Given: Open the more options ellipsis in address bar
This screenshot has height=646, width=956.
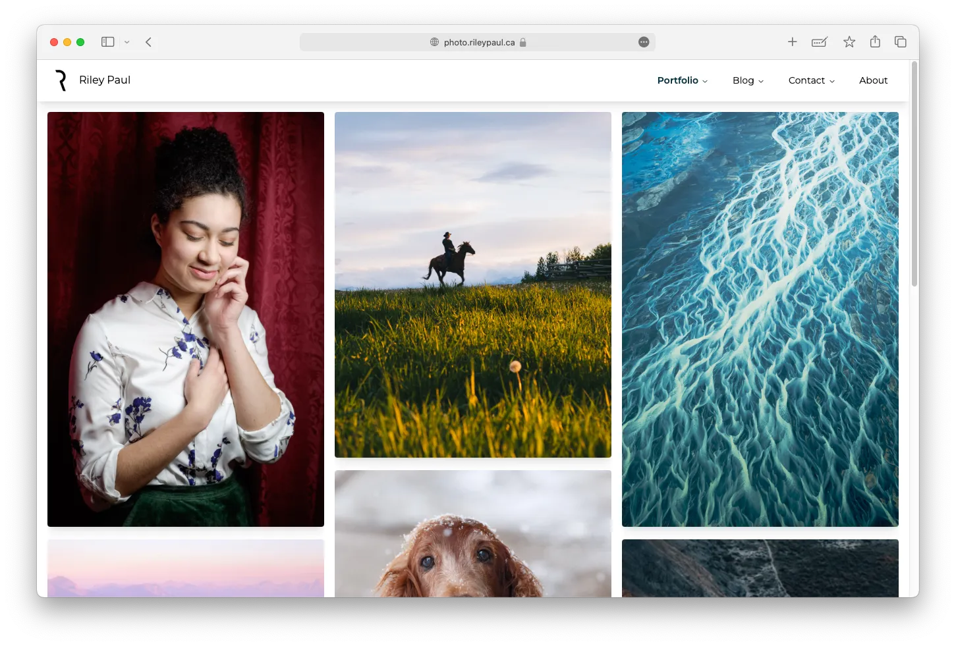Looking at the screenshot, I should [643, 42].
